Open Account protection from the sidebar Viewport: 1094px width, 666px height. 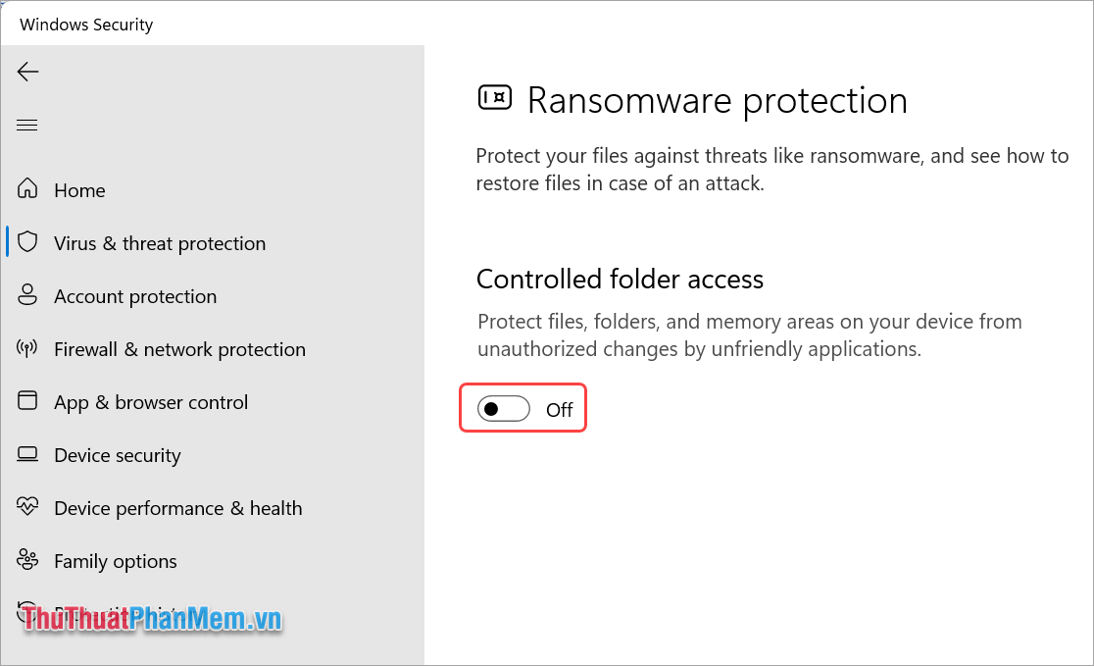(134, 295)
